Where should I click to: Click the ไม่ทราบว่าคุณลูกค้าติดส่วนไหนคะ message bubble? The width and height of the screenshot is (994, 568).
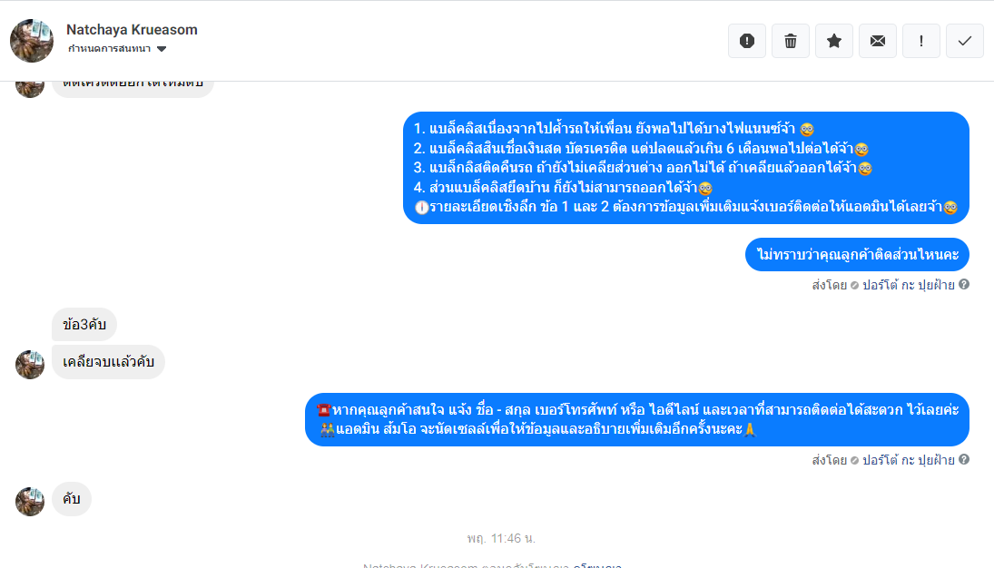click(857, 255)
